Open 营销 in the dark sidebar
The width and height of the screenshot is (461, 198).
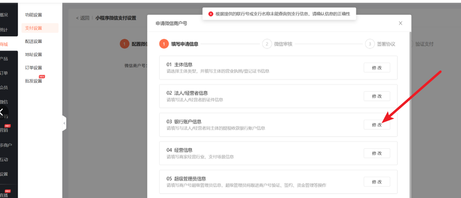[x=4, y=130]
